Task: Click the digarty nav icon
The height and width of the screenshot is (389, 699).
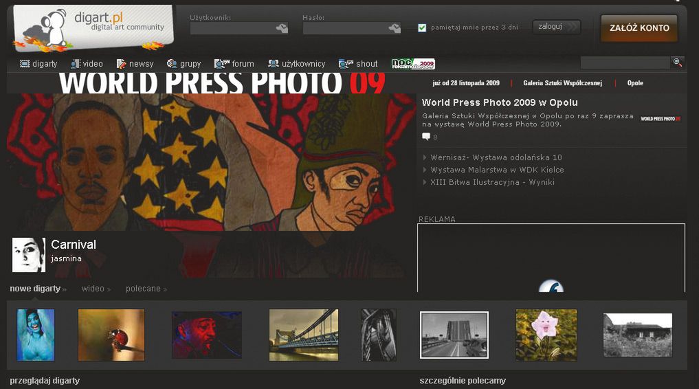Action: click(25, 64)
